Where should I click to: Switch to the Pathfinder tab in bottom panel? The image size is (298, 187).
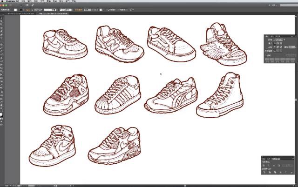276,159
